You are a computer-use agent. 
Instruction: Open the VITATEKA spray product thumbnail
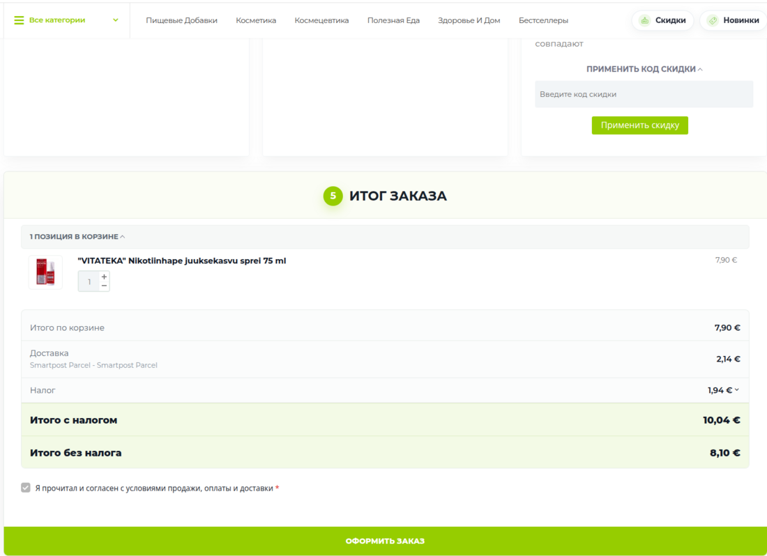(x=45, y=272)
